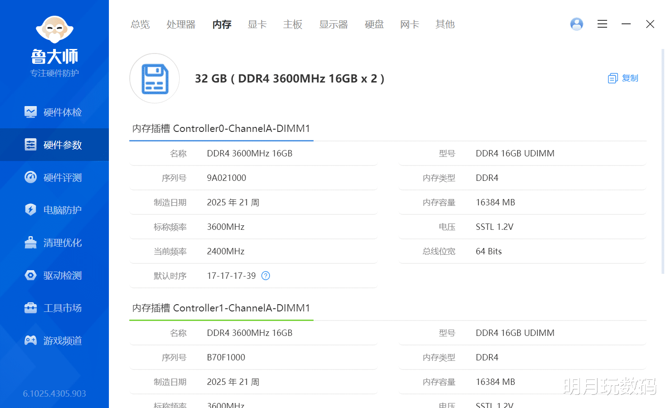Open the 硬件评测 benchmark gauge icon
Screen dimensions: 667x408
pyautogui.click(x=30, y=177)
